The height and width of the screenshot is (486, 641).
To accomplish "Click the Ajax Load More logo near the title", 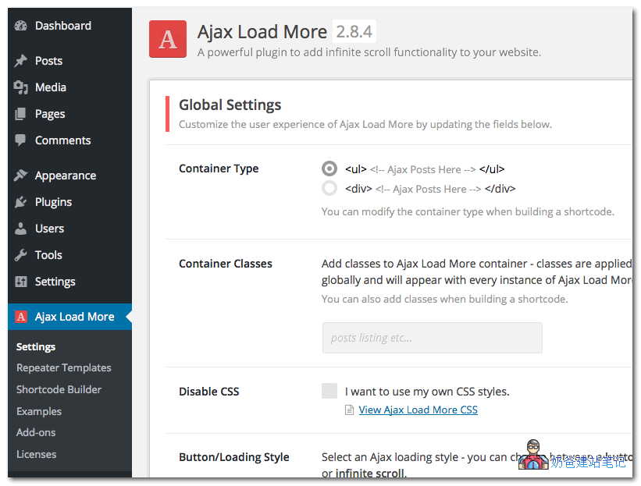I will 167,38.
